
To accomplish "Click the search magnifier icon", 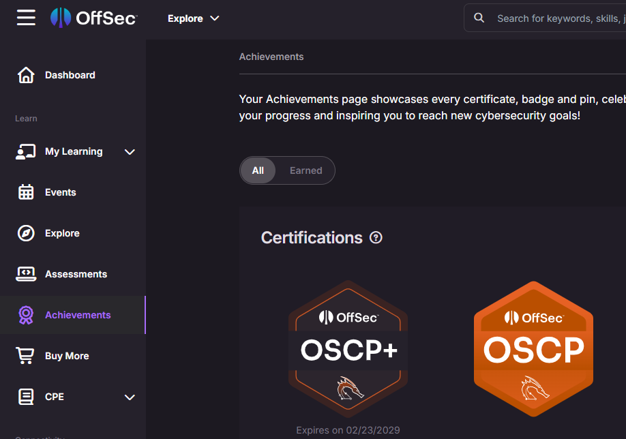I will pyautogui.click(x=479, y=18).
